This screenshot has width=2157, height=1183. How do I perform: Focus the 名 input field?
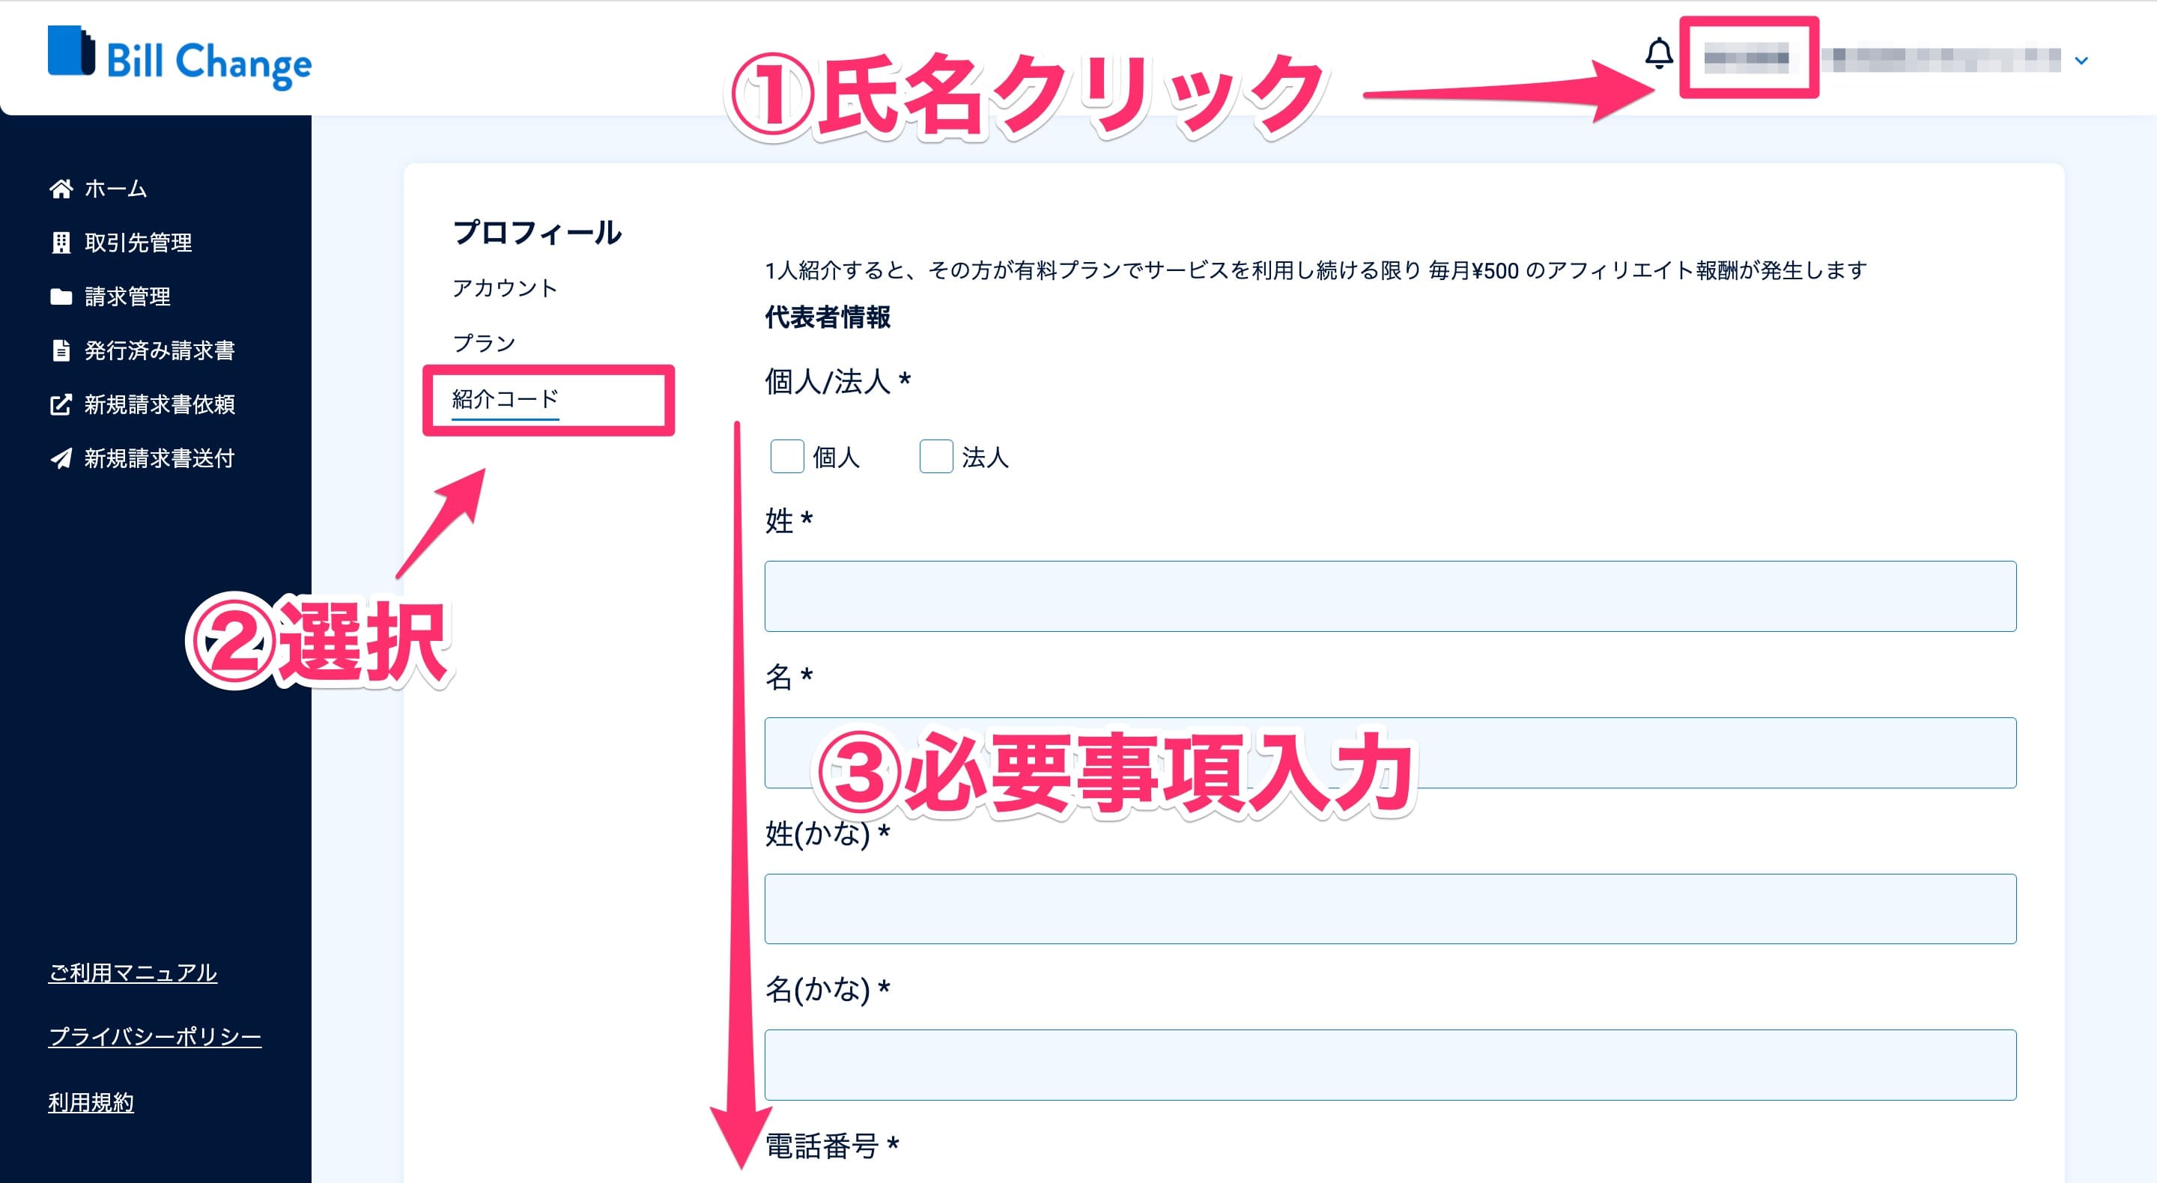(x=1390, y=752)
